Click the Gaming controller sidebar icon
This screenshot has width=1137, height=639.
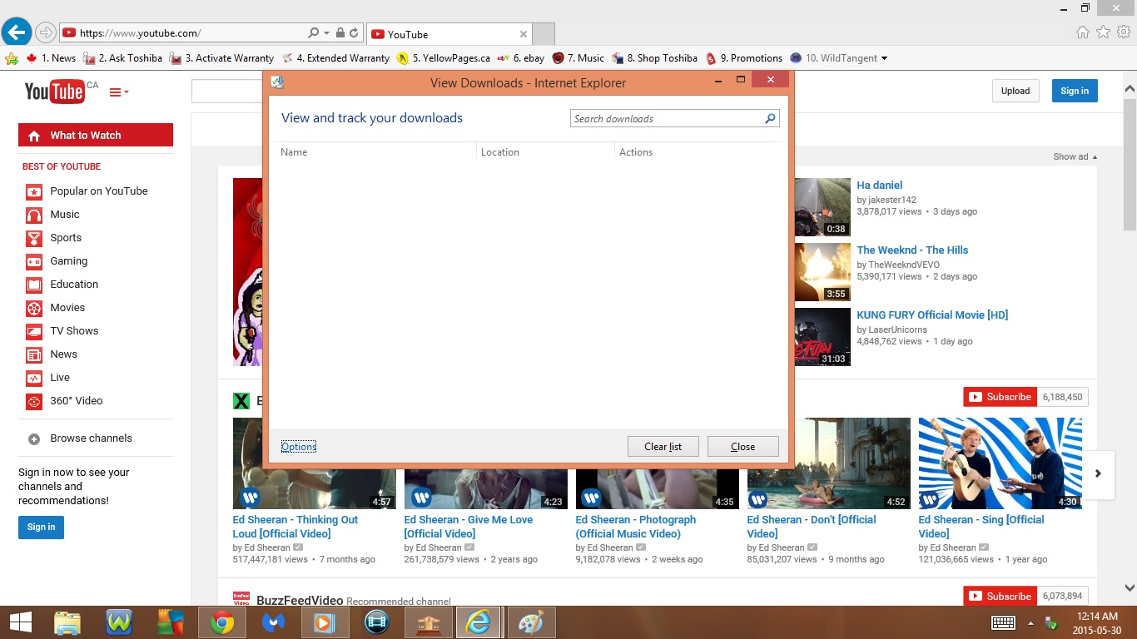tap(34, 261)
